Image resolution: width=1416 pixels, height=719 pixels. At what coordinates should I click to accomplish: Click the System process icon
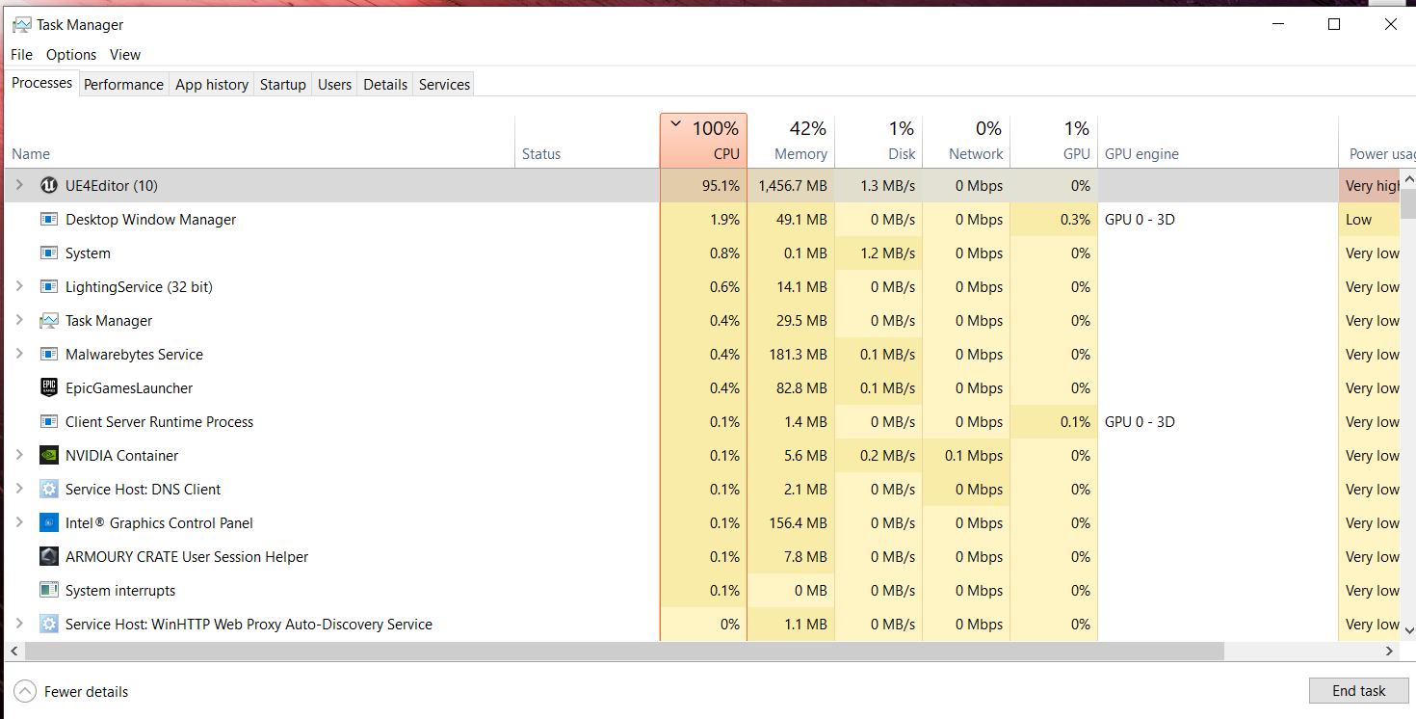click(49, 253)
